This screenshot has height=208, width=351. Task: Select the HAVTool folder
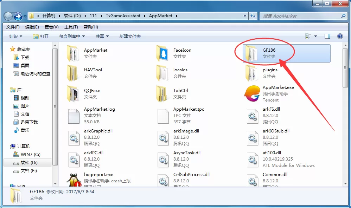pos(84,73)
